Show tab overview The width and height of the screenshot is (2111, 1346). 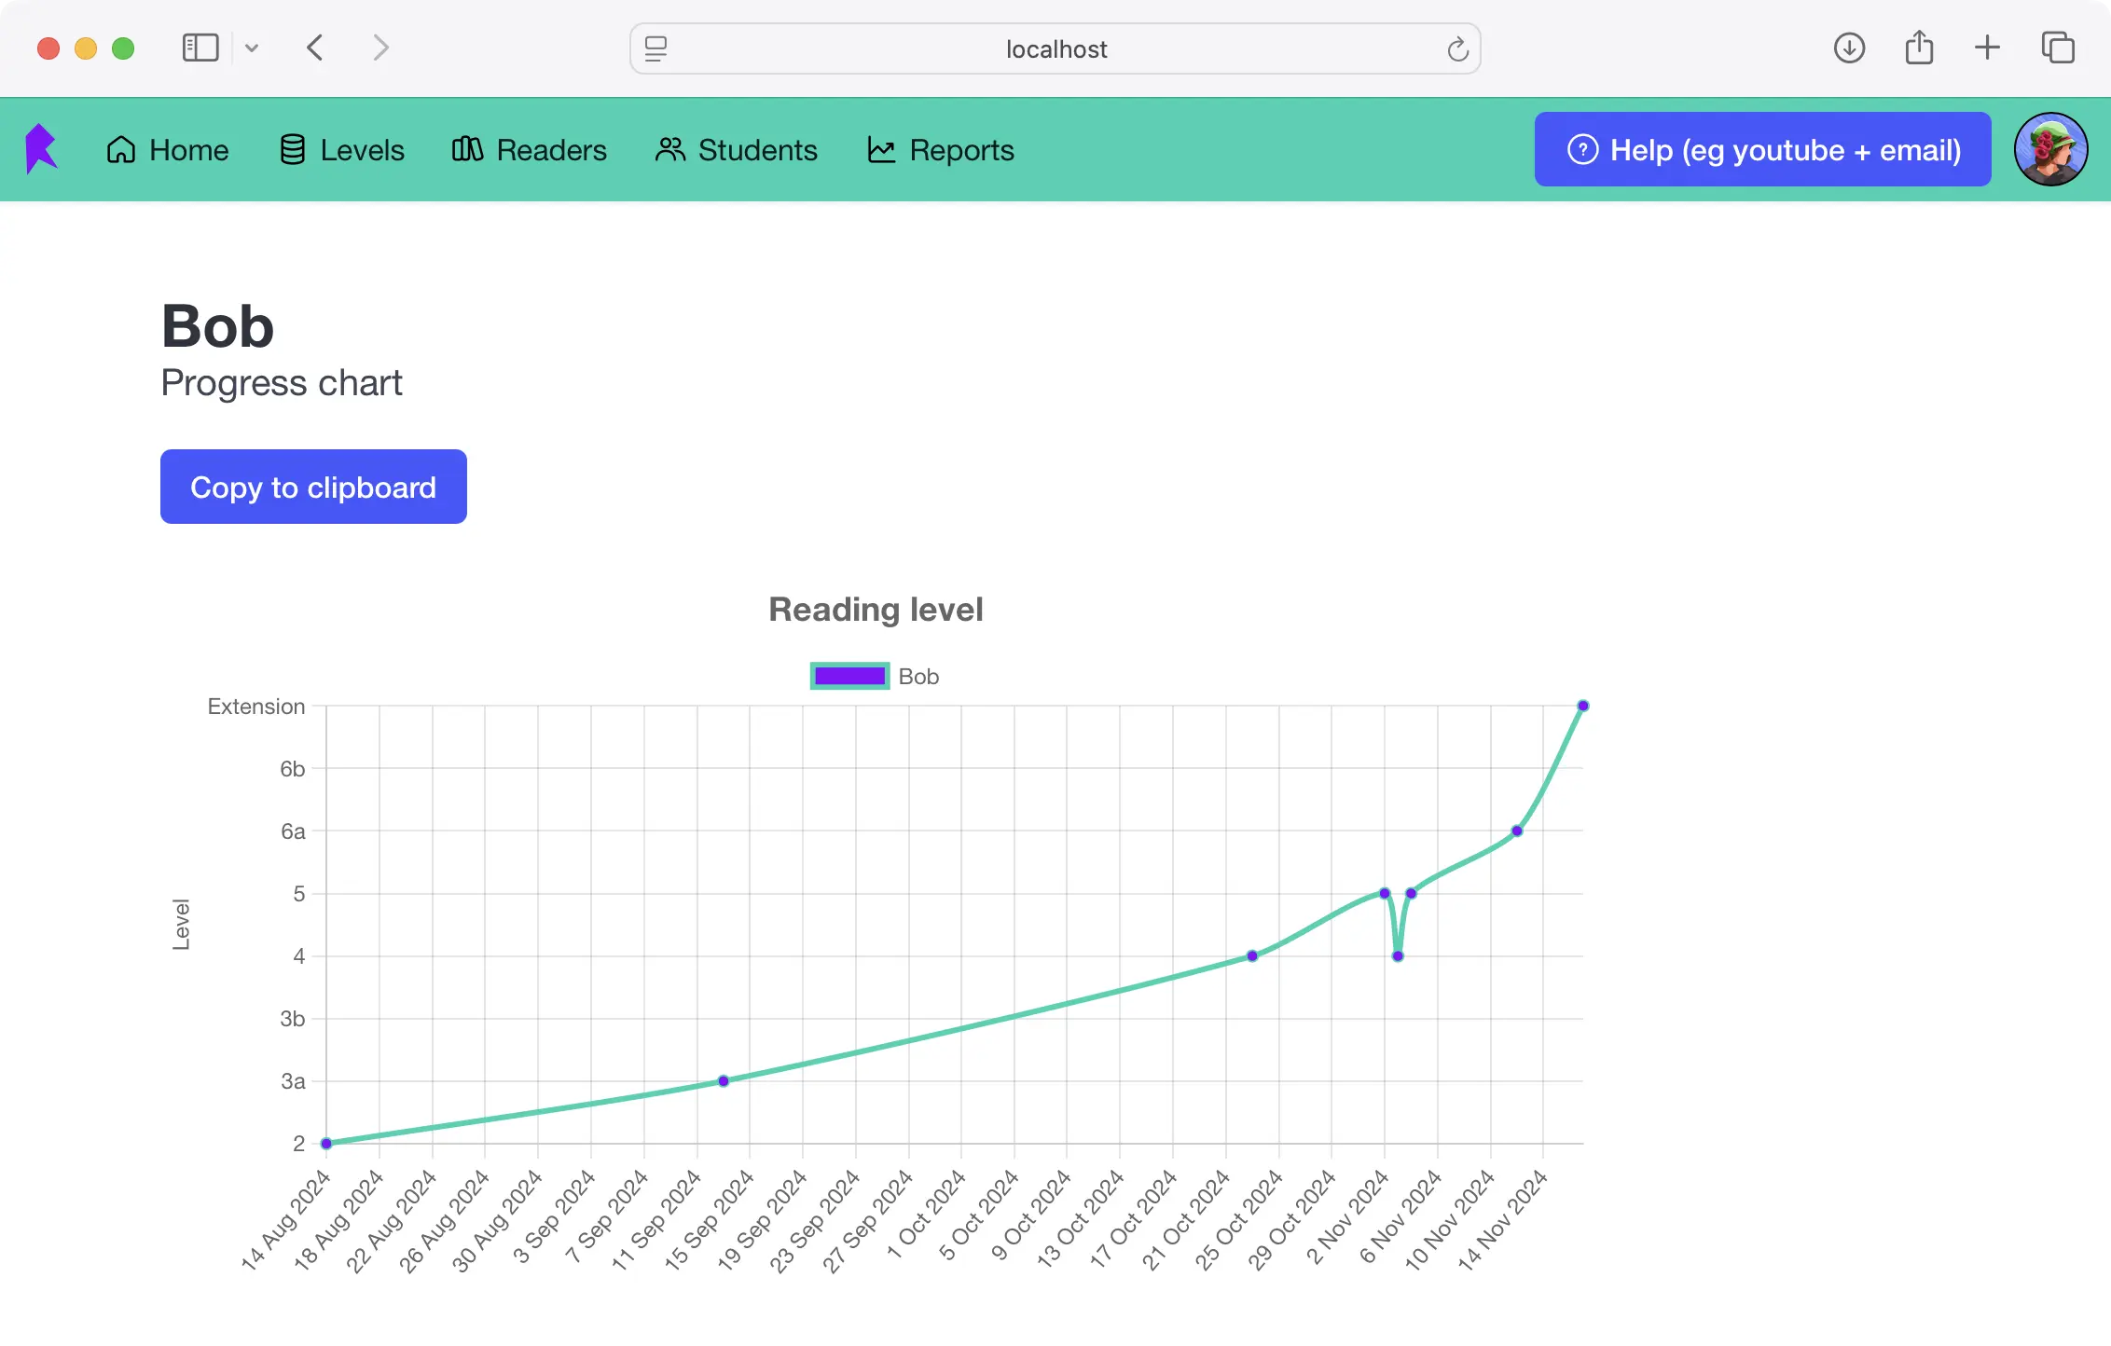2058,48
